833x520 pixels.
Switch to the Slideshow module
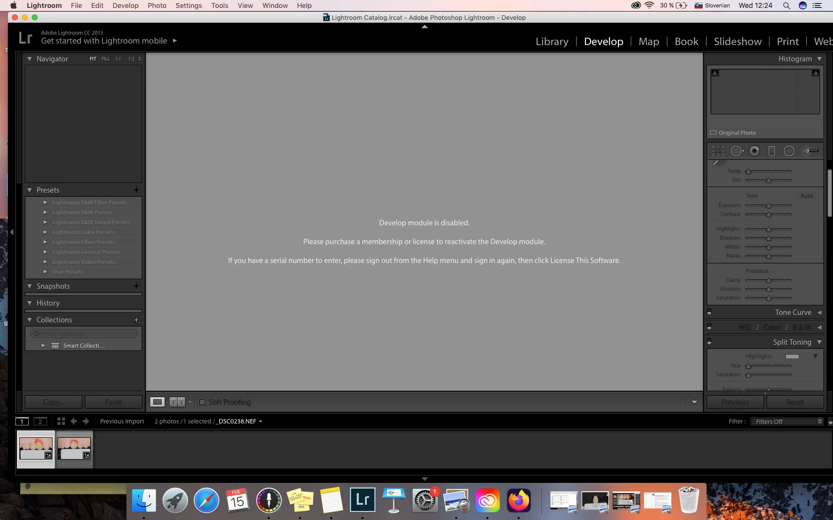tap(737, 42)
